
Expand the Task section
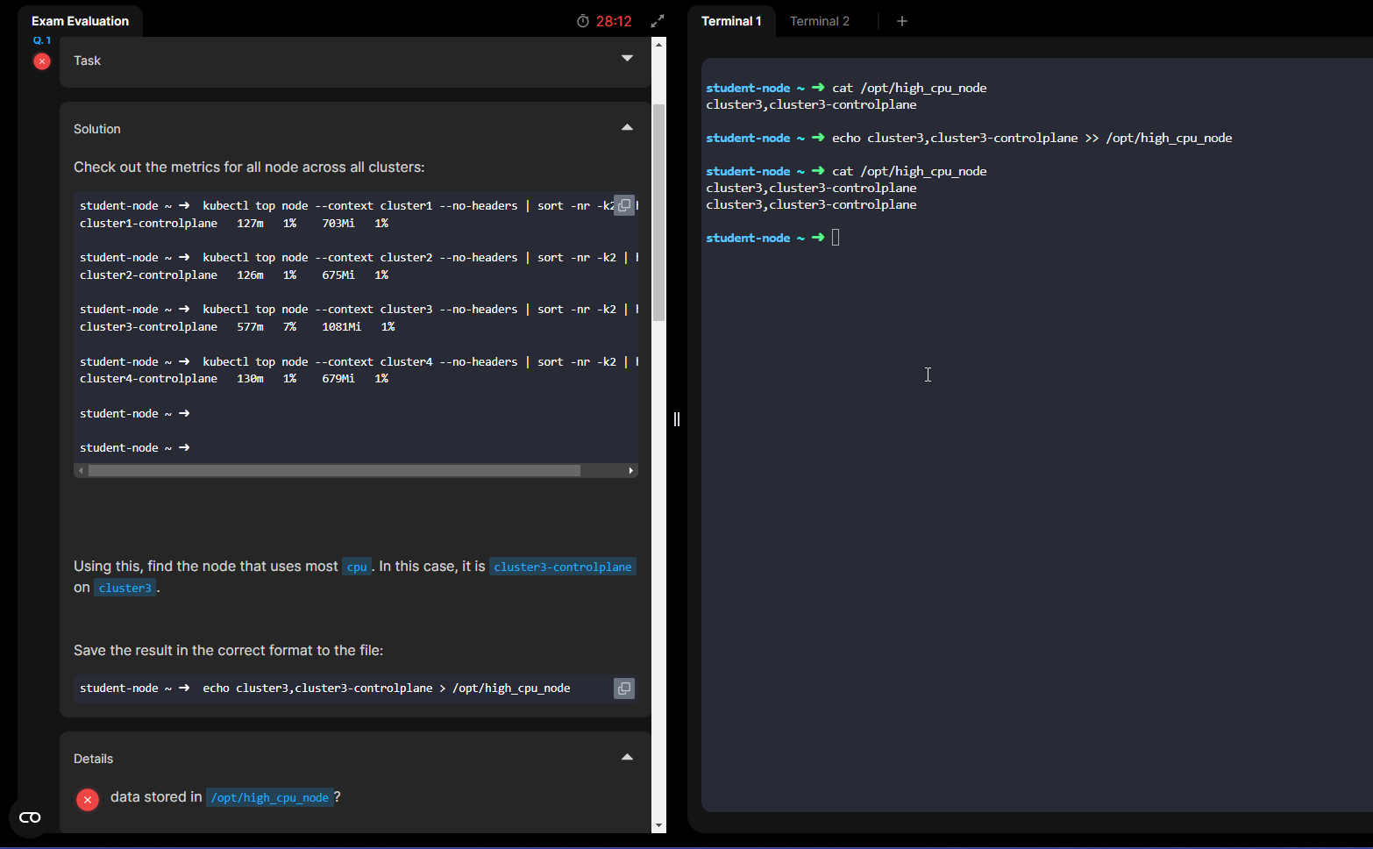pos(627,59)
